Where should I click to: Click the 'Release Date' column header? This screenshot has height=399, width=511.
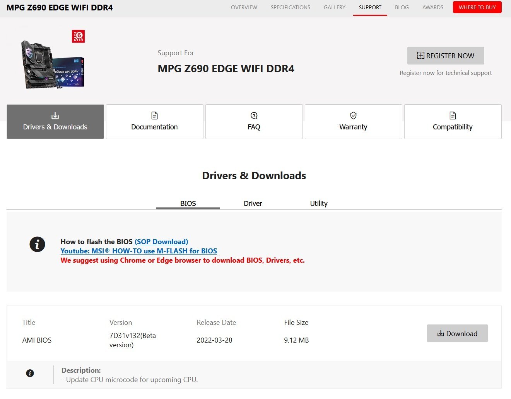(216, 323)
